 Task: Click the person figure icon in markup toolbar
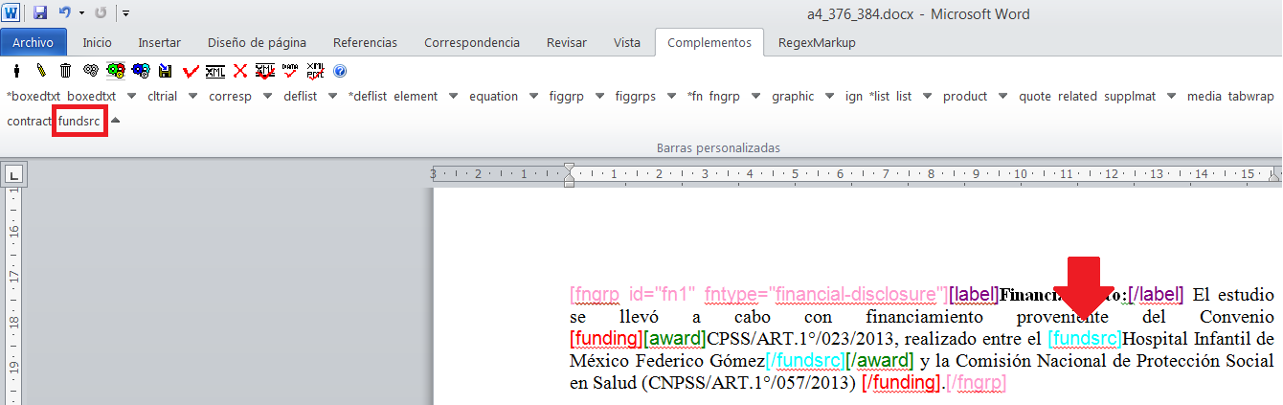(x=16, y=71)
